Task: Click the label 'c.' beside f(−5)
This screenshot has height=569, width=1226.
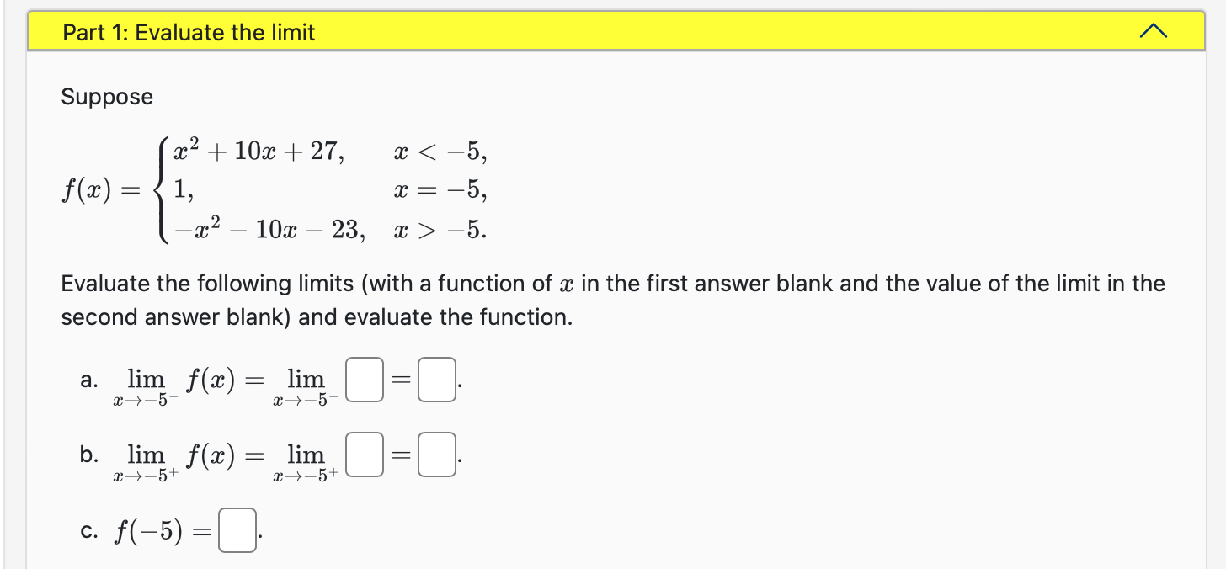Action: (88, 531)
